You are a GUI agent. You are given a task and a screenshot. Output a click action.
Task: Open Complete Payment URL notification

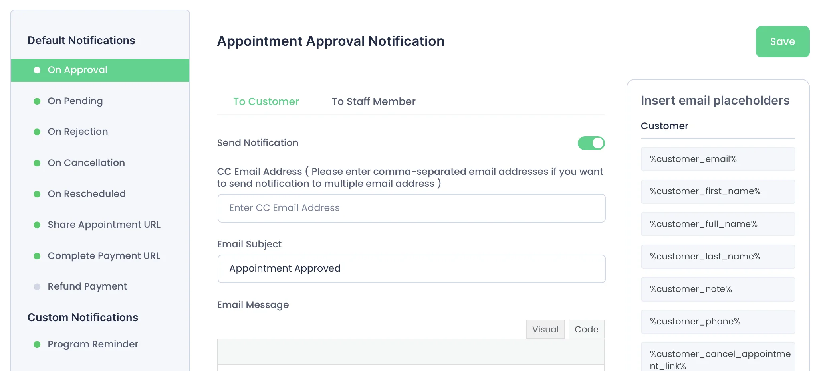tap(103, 256)
